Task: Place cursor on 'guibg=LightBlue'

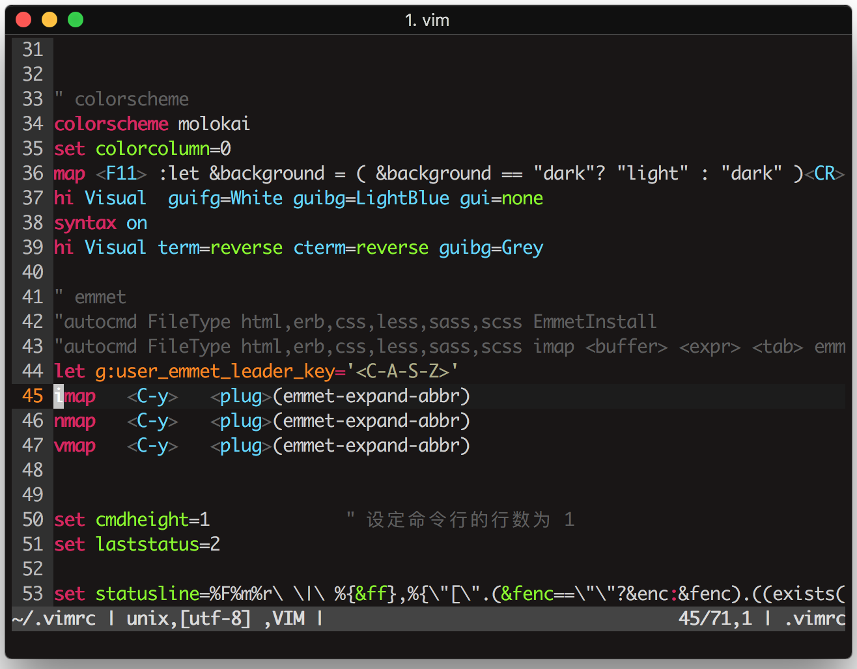Action: click(371, 198)
